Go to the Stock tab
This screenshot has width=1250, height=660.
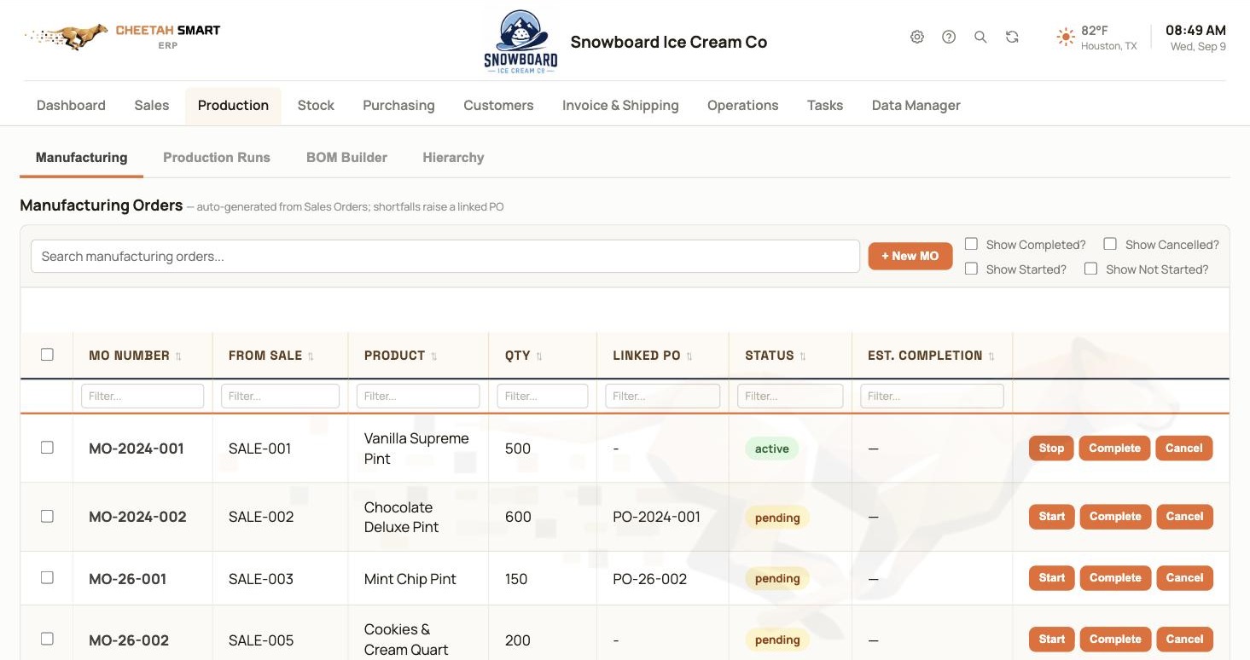(316, 106)
